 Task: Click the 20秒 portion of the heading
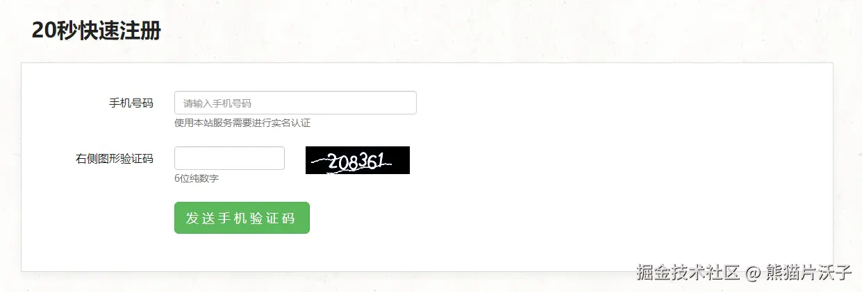[53, 31]
